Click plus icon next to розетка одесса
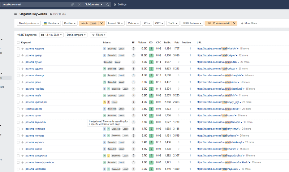Viewport: 289px width, 172px height. tap(22, 69)
